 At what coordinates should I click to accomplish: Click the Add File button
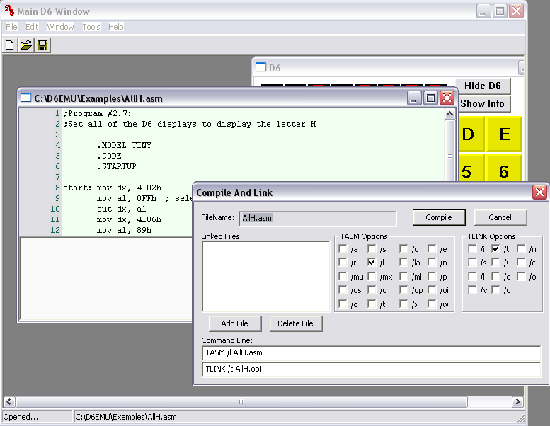click(235, 323)
